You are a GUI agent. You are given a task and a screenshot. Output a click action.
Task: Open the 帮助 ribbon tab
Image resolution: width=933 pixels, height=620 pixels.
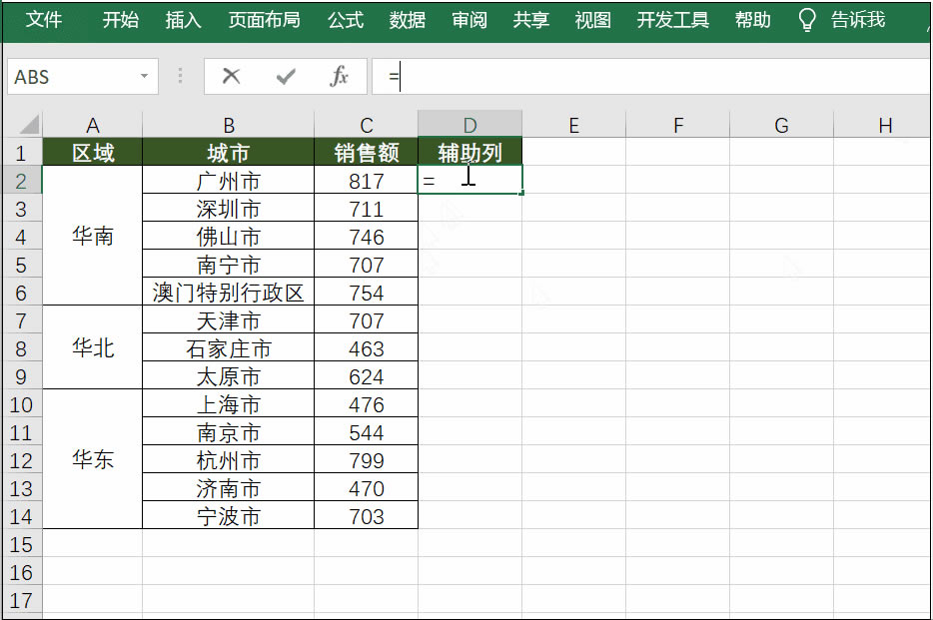point(751,19)
